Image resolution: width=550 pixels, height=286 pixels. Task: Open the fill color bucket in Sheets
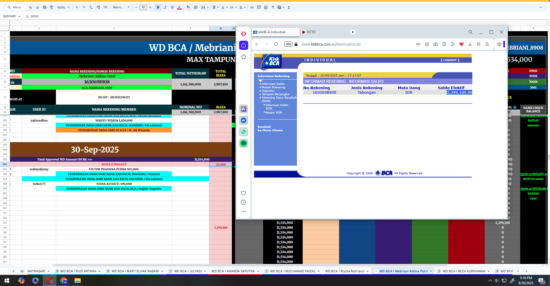188,7
